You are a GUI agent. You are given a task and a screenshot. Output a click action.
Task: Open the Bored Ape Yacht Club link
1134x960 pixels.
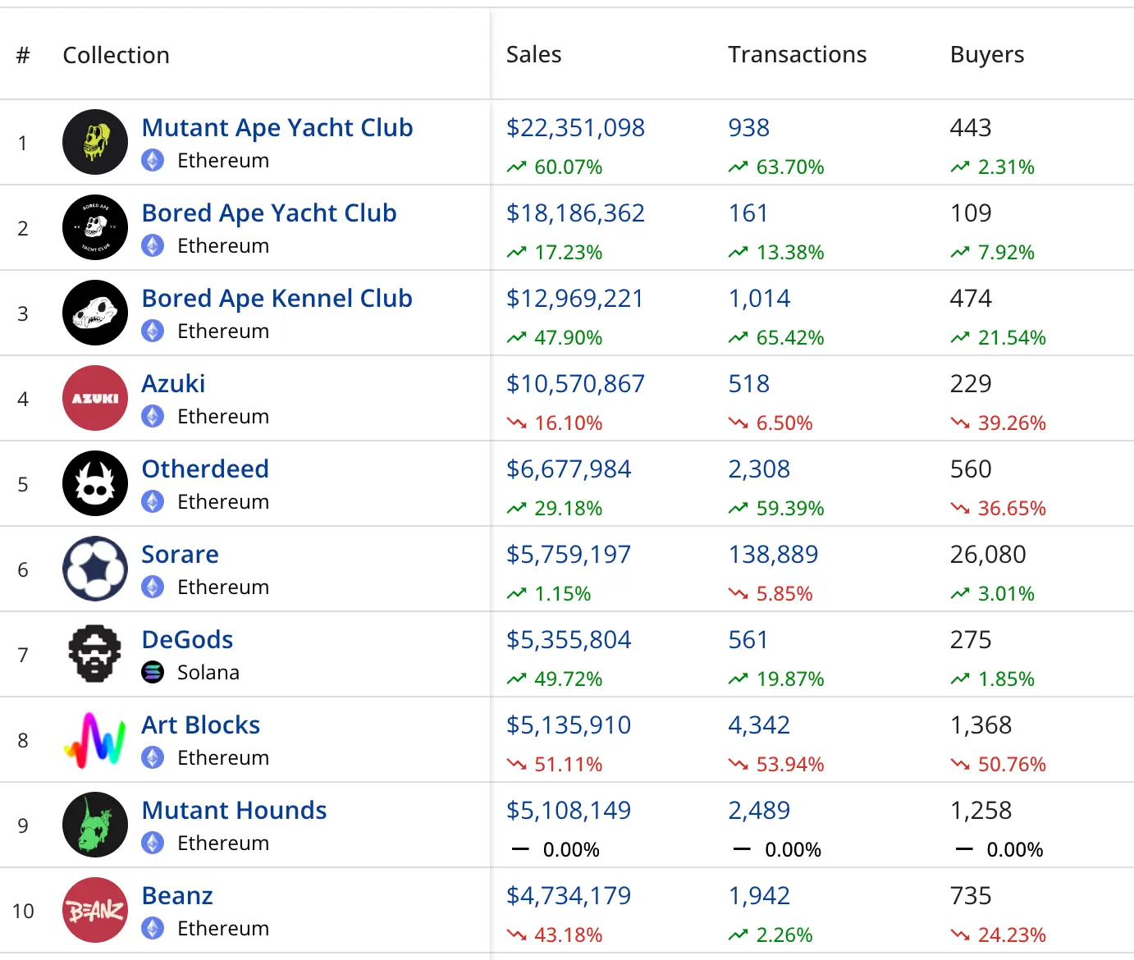[x=269, y=213]
